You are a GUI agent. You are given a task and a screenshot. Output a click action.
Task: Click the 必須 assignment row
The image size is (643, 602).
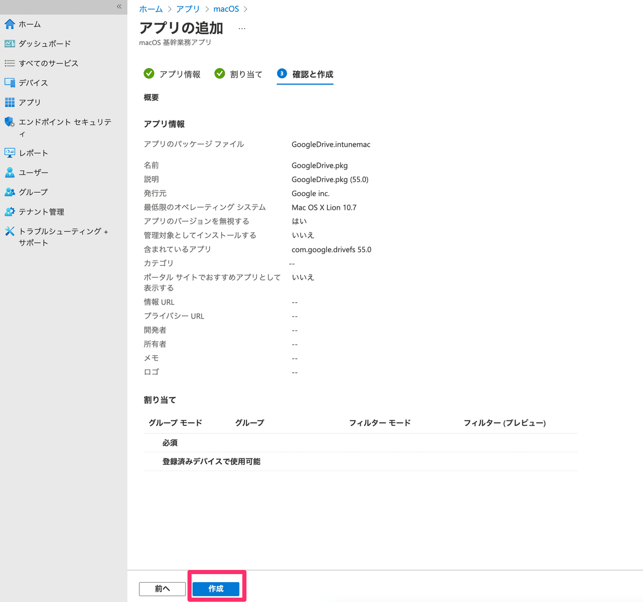361,443
